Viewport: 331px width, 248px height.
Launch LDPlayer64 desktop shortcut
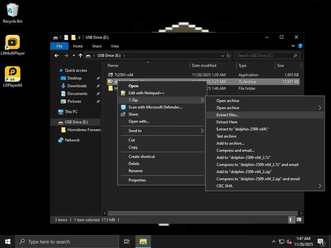[x=13, y=77]
